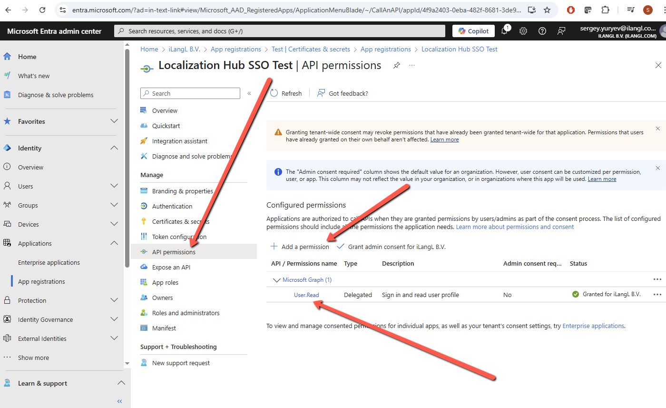Open the ellipsis menu for Microsoft Graph row
Viewport: 666px width, 408px height.
coord(657,279)
